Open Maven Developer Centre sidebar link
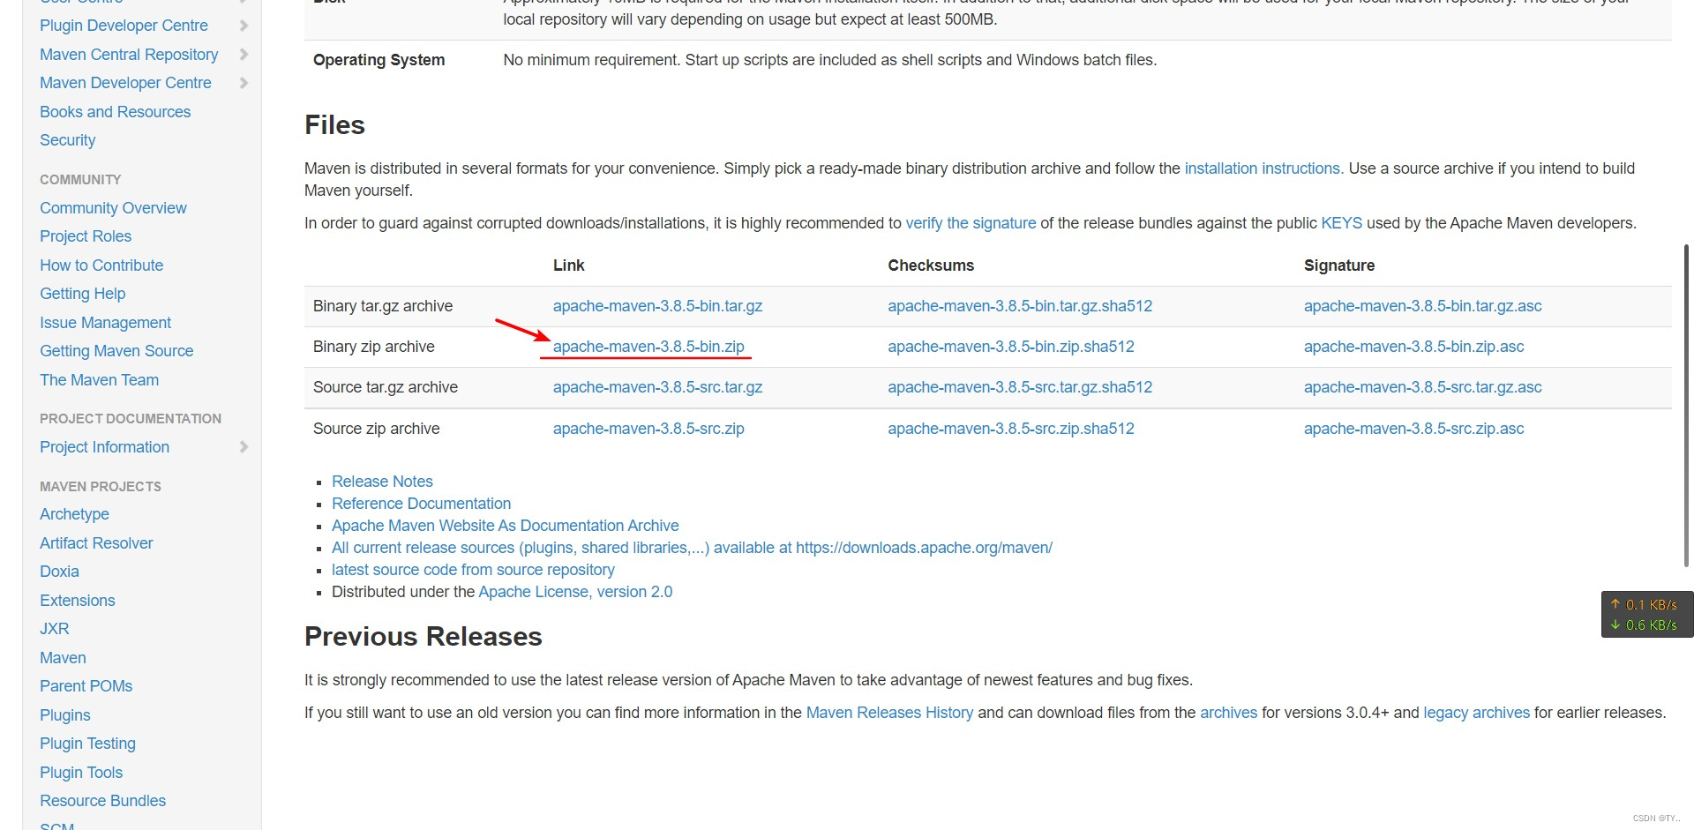Screen dimensions: 1694x830 [x=125, y=83]
